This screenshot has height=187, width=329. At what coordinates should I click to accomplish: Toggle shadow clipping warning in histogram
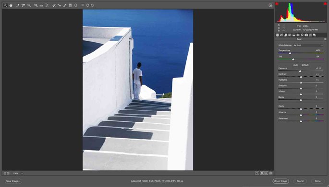[277, 4]
